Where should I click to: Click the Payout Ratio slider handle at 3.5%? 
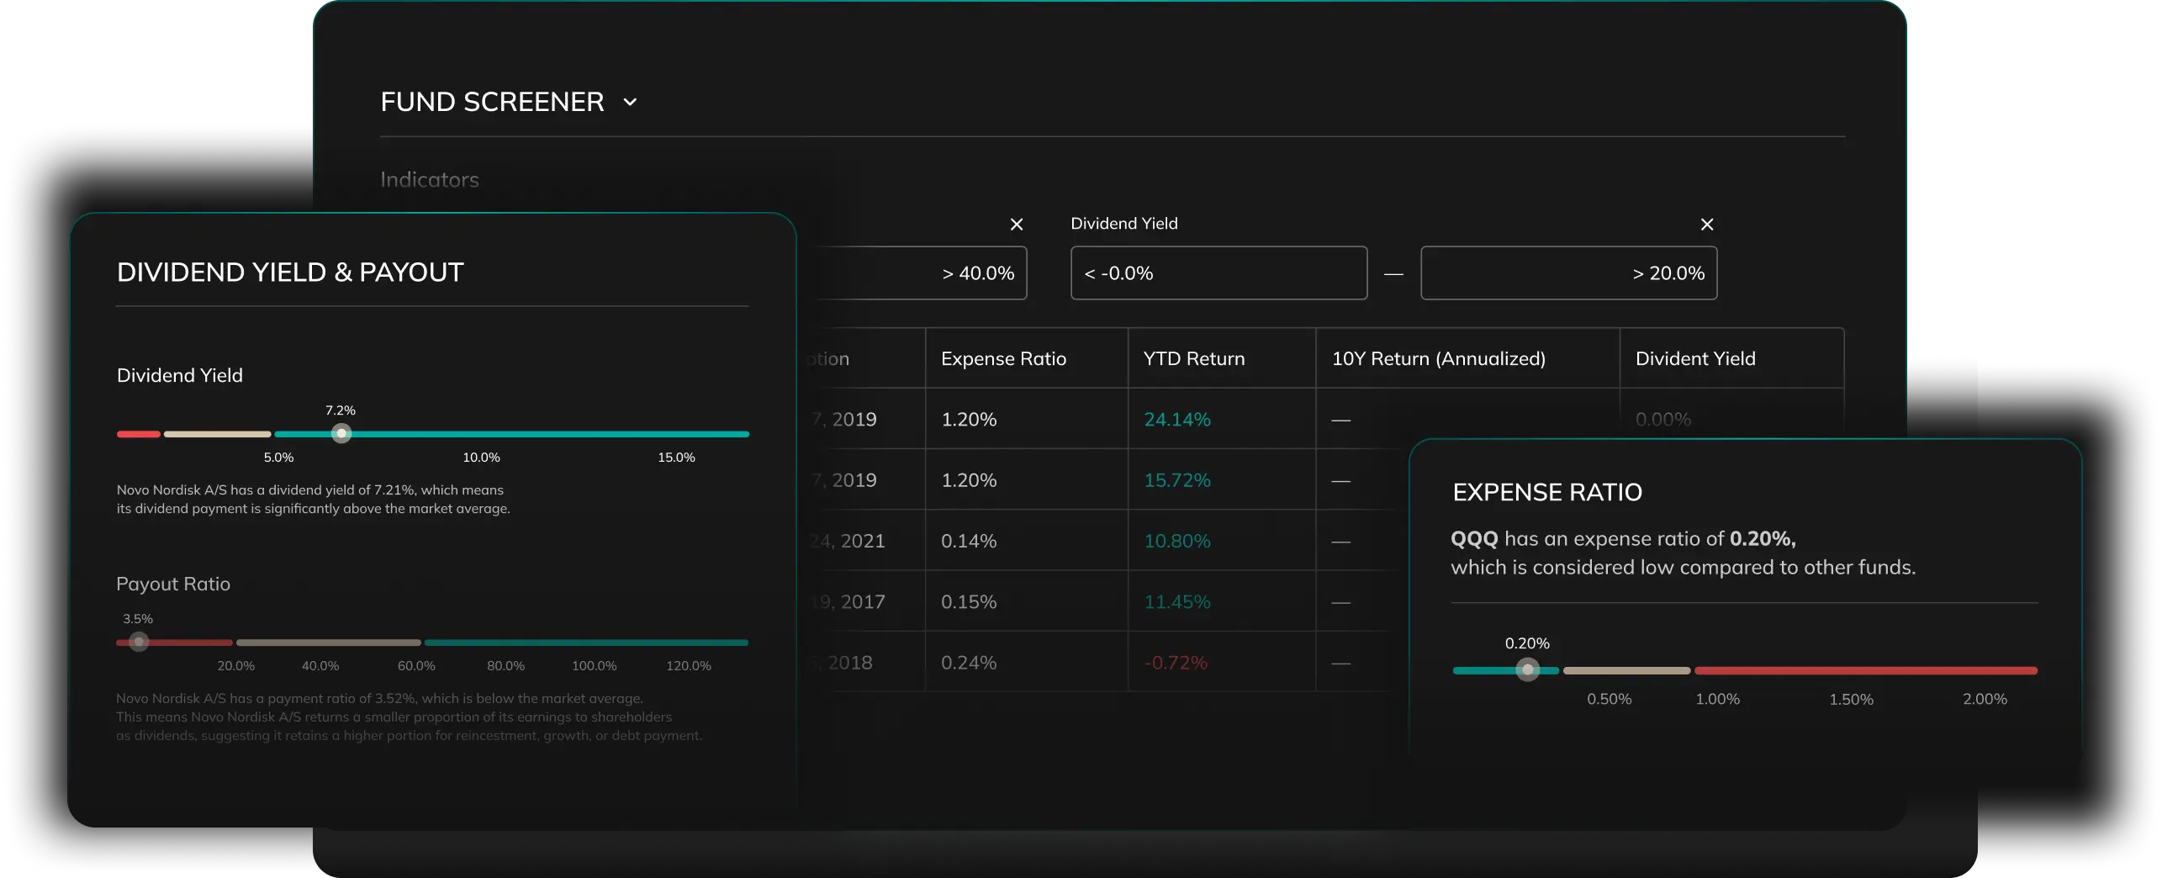coord(140,643)
